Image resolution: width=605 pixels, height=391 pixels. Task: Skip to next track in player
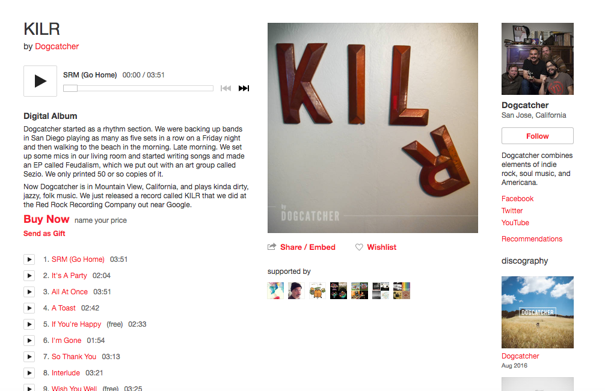pyautogui.click(x=244, y=88)
